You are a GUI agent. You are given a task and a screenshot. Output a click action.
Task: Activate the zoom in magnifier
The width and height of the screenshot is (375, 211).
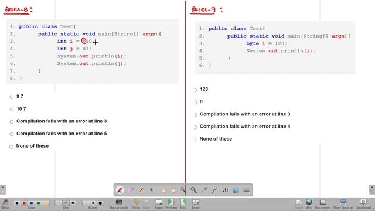coord(183,190)
